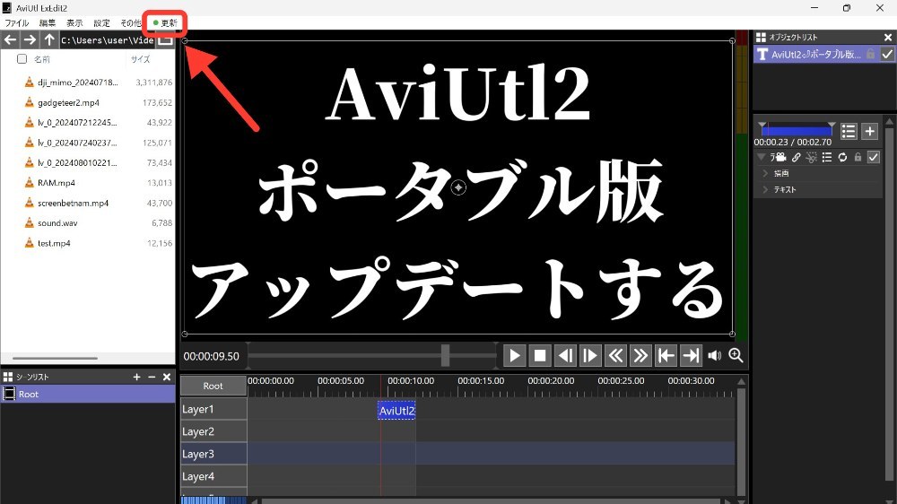The image size is (897, 504).
Task: Remove scene with the minus icon
Action: 152,377
